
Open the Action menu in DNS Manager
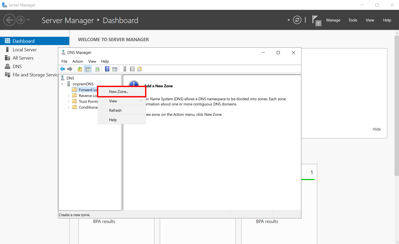tap(78, 61)
